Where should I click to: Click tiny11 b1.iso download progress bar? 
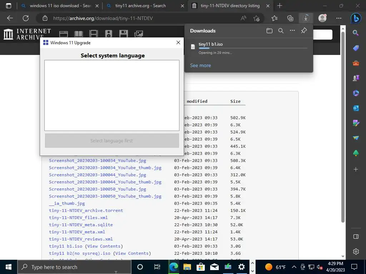tap(253, 48)
